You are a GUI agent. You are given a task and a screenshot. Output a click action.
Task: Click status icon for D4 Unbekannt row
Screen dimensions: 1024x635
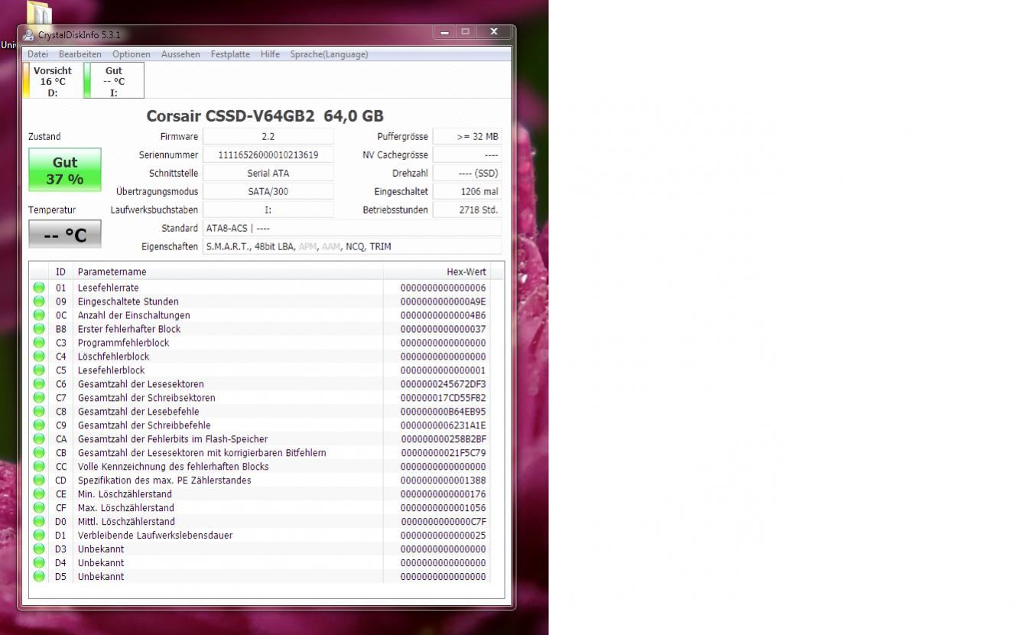pyautogui.click(x=39, y=563)
